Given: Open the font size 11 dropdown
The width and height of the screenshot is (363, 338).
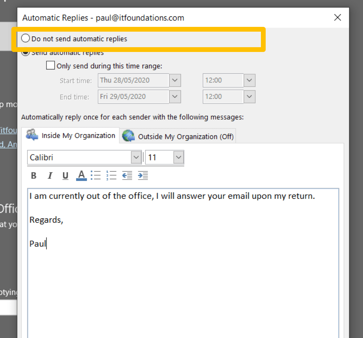Looking at the screenshot, I should [x=179, y=157].
